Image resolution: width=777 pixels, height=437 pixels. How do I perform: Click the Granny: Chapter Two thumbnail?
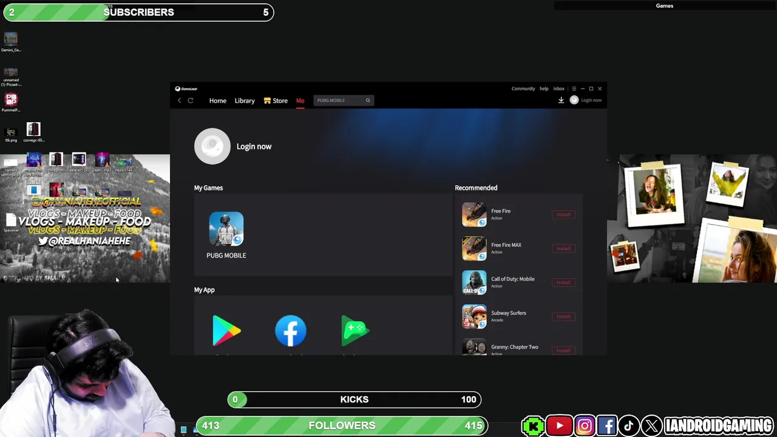pos(474,348)
